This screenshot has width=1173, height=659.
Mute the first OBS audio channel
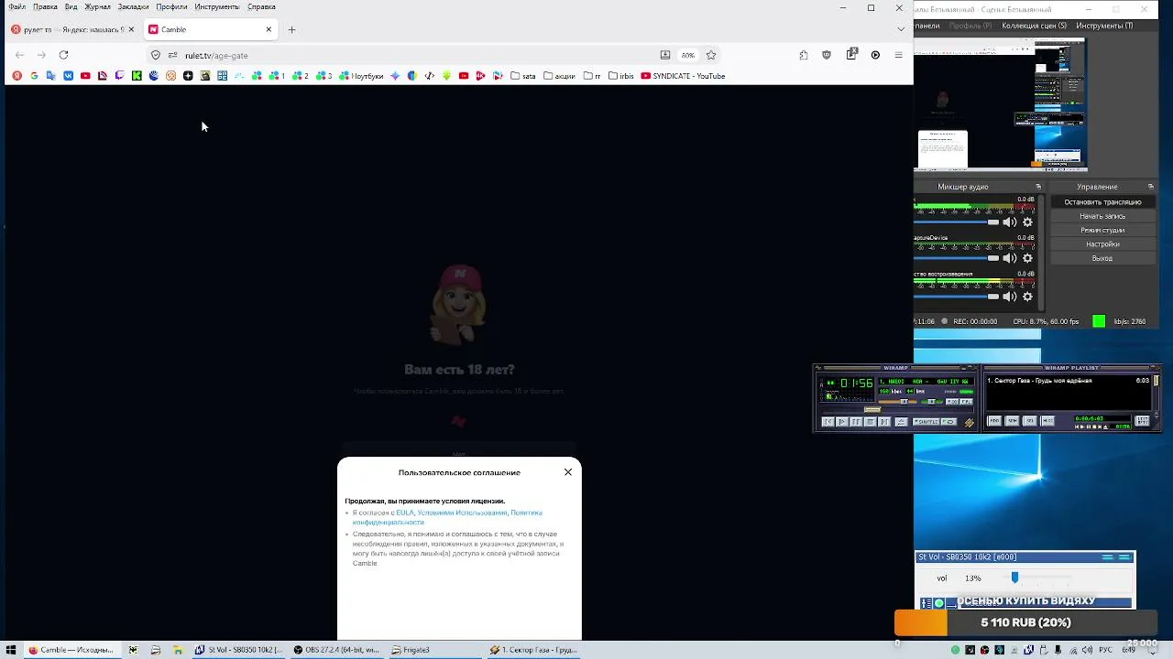click(x=1010, y=222)
